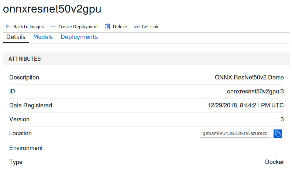The width and height of the screenshot is (292, 171).
Task: Click the 'ONNX ResNet50v2 Demo' description value
Action: coord(249,78)
